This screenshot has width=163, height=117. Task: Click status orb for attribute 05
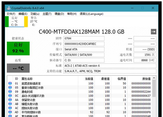click(x=10, y=87)
